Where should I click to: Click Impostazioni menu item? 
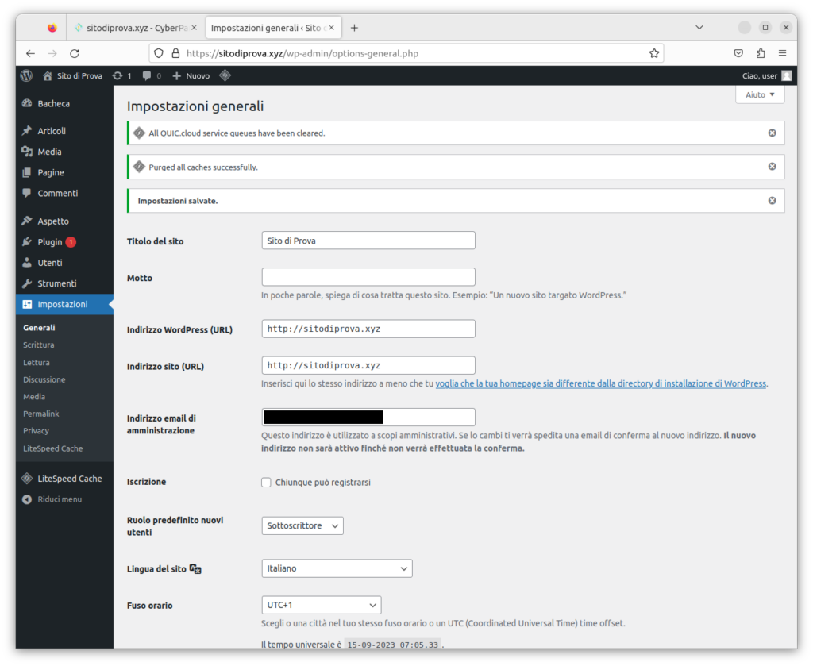64,304
